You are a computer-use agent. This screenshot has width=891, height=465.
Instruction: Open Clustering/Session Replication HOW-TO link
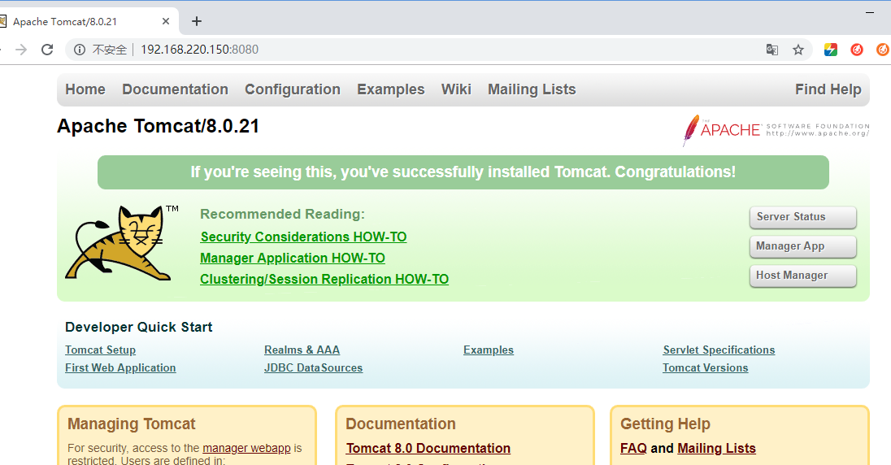pyautogui.click(x=324, y=279)
